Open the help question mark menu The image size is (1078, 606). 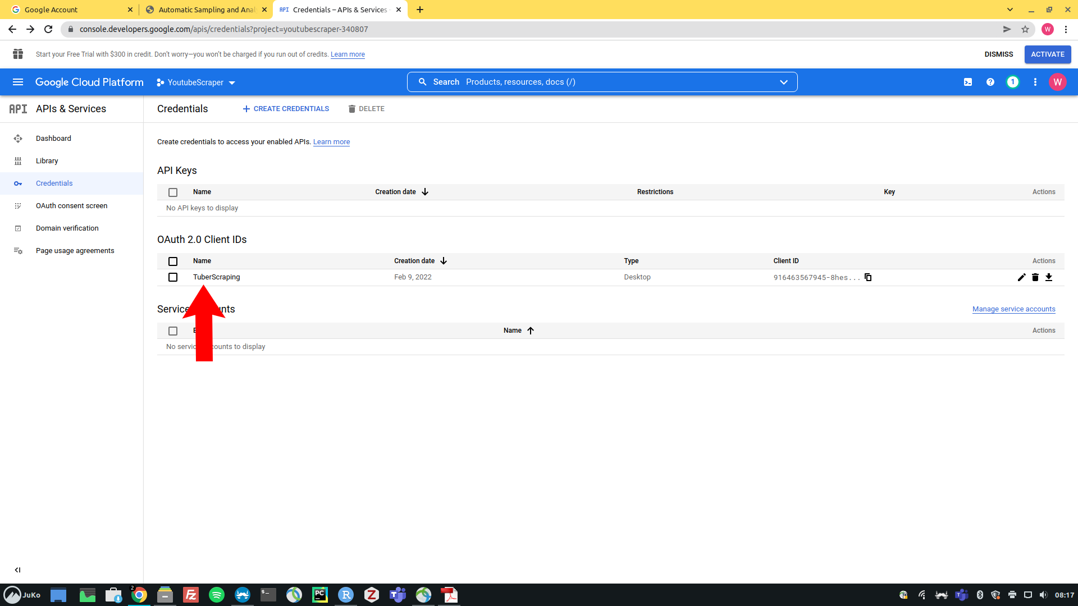[990, 82]
